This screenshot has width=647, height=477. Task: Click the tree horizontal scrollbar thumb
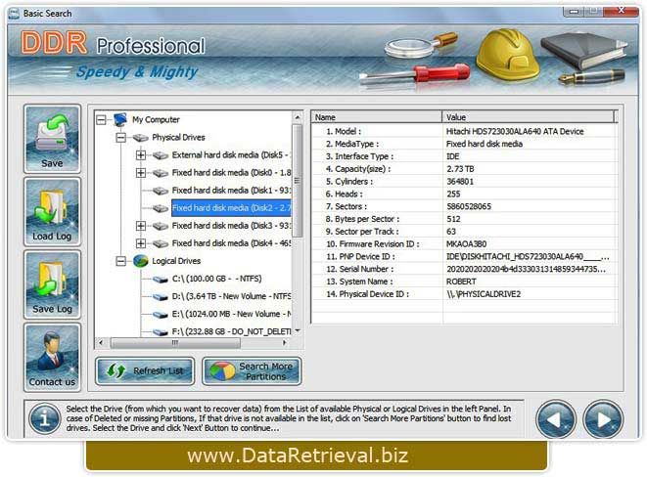pyautogui.click(x=175, y=343)
